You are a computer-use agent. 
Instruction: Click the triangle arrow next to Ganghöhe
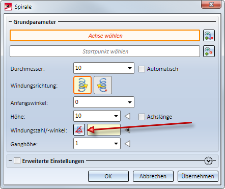coord(127,144)
